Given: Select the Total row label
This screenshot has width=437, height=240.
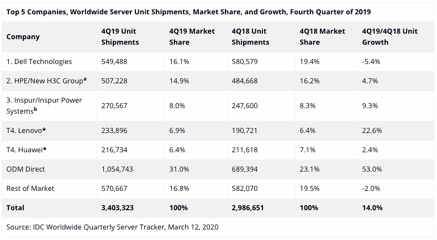Looking at the screenshot, I should coord(16,207).
